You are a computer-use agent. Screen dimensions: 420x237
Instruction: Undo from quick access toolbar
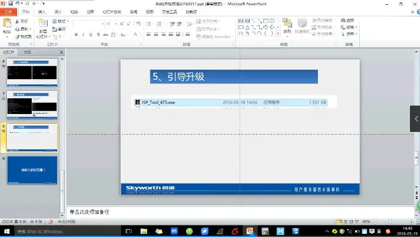click(x=17, y=4)
